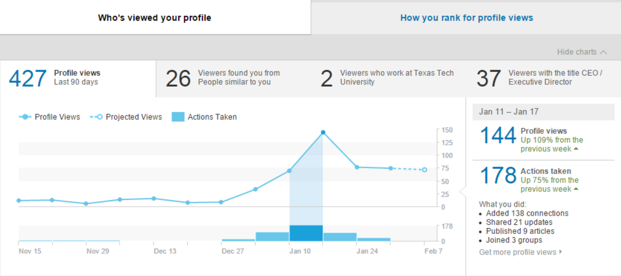This screenshot has width=621, height=276.
Task: Click the first data point of profile views line
Action: (19, 201)
